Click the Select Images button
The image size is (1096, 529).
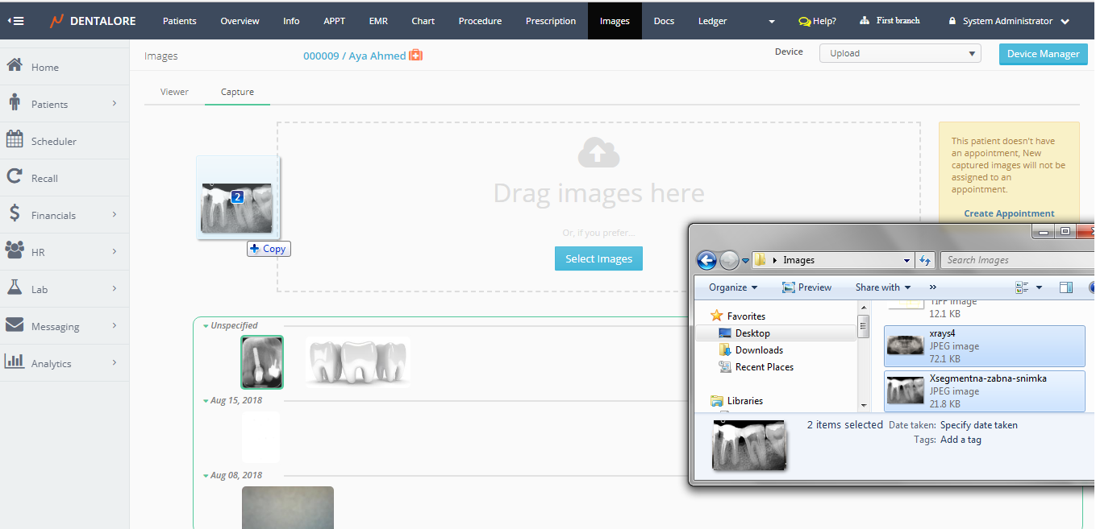tap(598, 258)
